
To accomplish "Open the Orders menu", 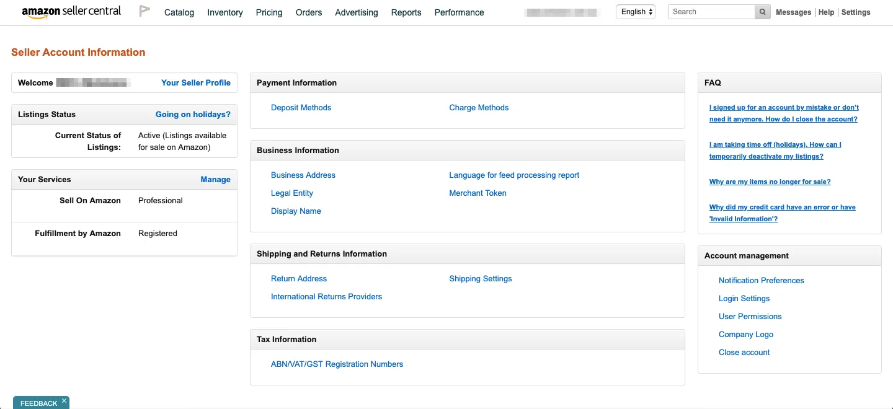I will click(x=309, y=12).
